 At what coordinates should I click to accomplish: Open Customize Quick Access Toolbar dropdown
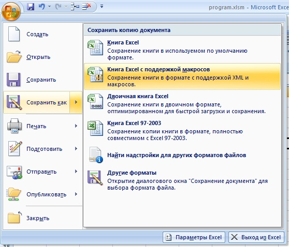(x=102, y=6)
